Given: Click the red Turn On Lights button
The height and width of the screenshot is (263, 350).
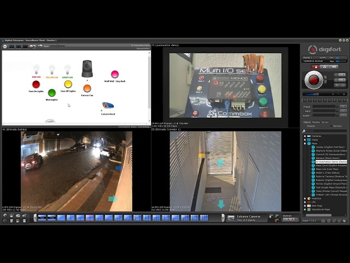Looking at the screenshot, I should [36, 84].
